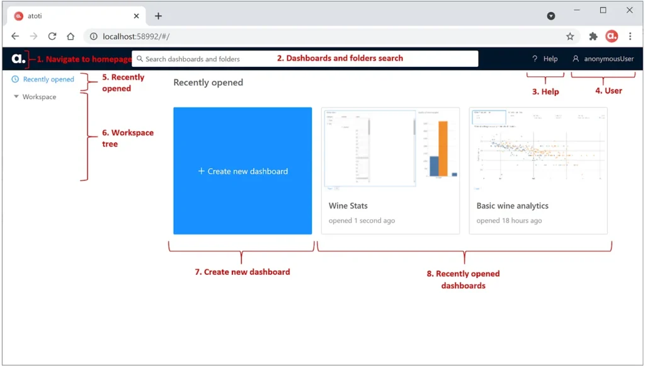Click the 'opened 1 second ago' text
The height and width of the screenshot is (367, 645).
pos(362,221)
